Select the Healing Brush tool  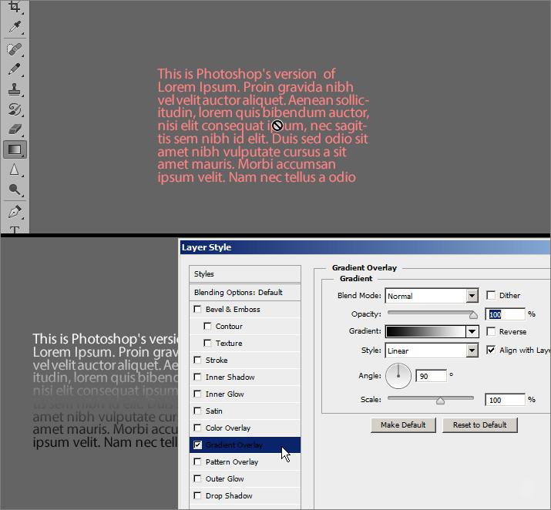click(x=15, y=49)
